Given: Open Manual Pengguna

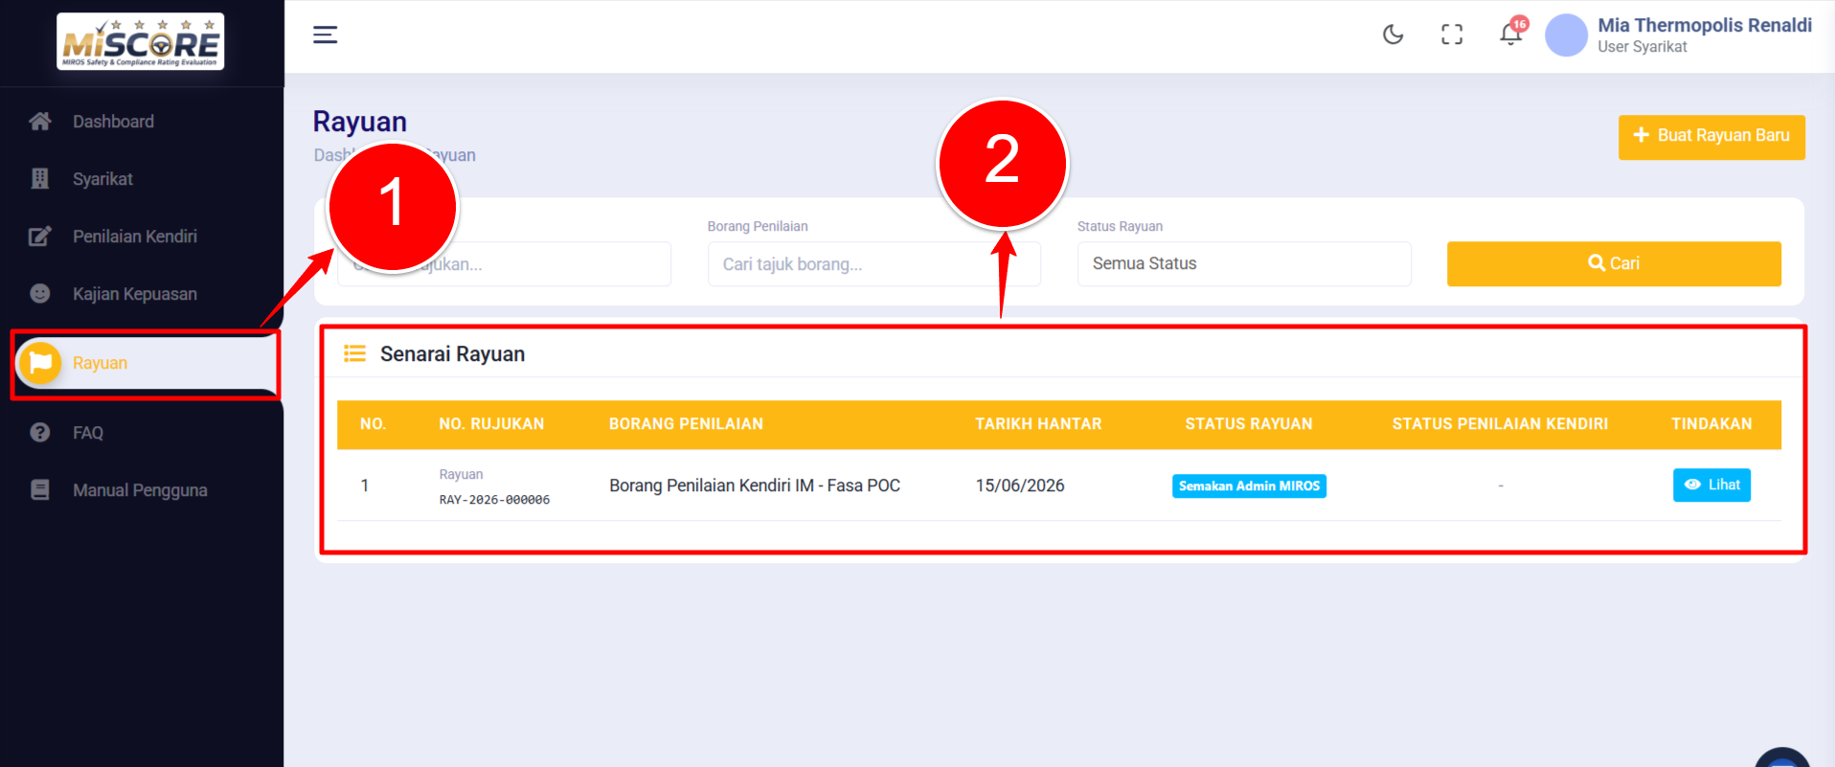Looking at the screenshot, I should click(x=140, y=490).
